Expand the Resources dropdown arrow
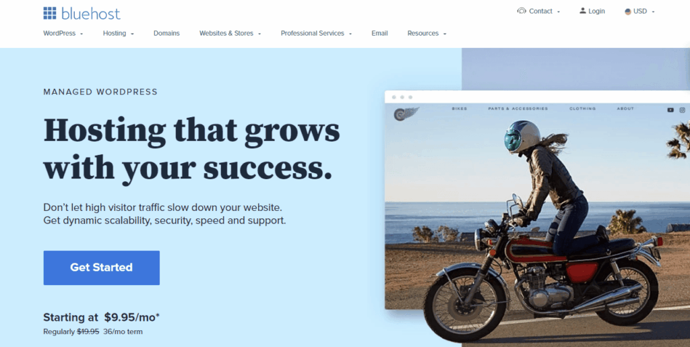 [x=445, y=34]
